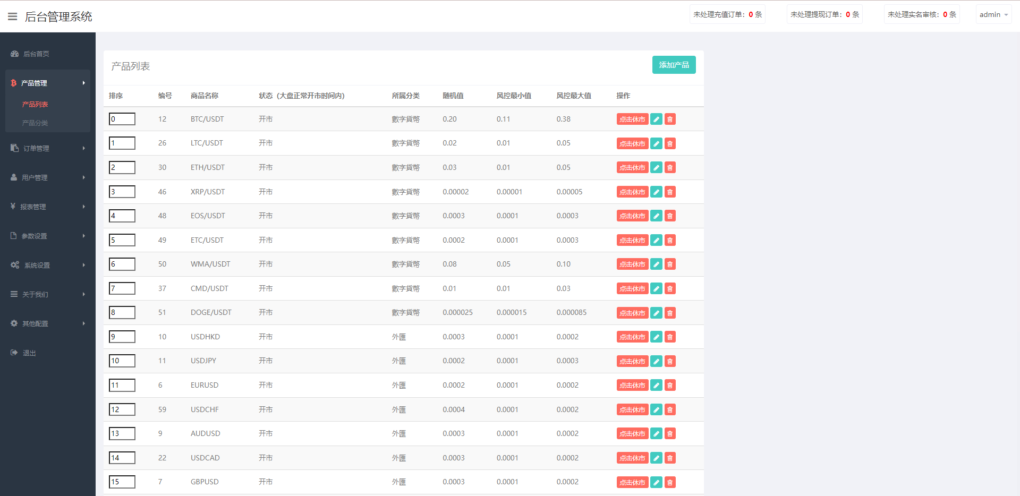Click edit pencil icon for XRP/USDT row
The height and width of the screenshot is (496, 1020).
656,192
